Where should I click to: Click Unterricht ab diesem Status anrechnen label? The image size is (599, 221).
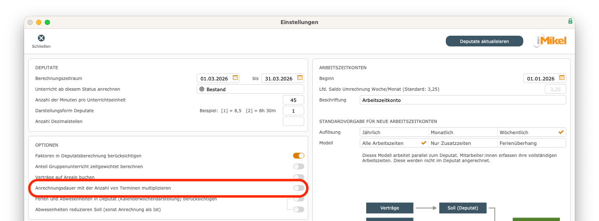pyautogui.click(x=77, y=89)
